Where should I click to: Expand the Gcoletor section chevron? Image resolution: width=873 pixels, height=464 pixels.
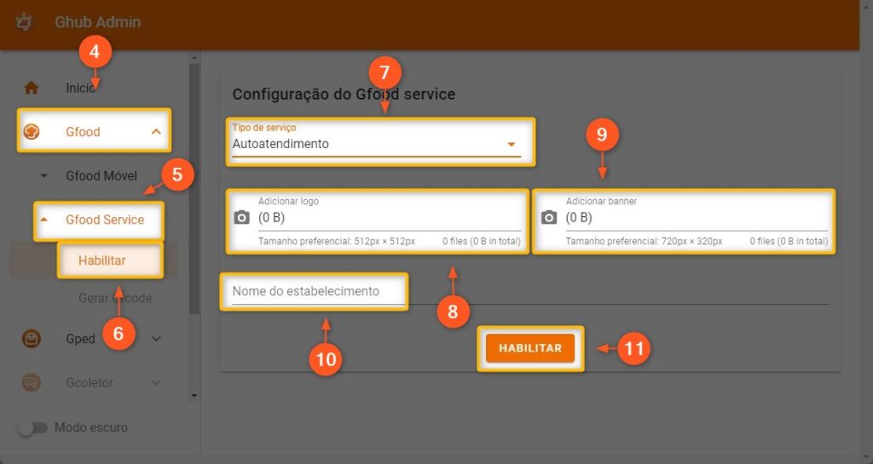click(156, 383)
